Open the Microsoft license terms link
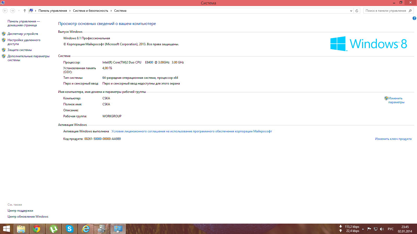 pyautogui.click(x=192, y=131)
